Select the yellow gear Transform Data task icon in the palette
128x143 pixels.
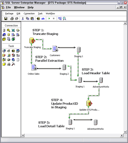click(13, 51)
